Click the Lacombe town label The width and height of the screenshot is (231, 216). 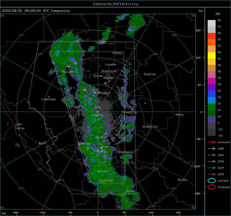click(x=111, y=64)
